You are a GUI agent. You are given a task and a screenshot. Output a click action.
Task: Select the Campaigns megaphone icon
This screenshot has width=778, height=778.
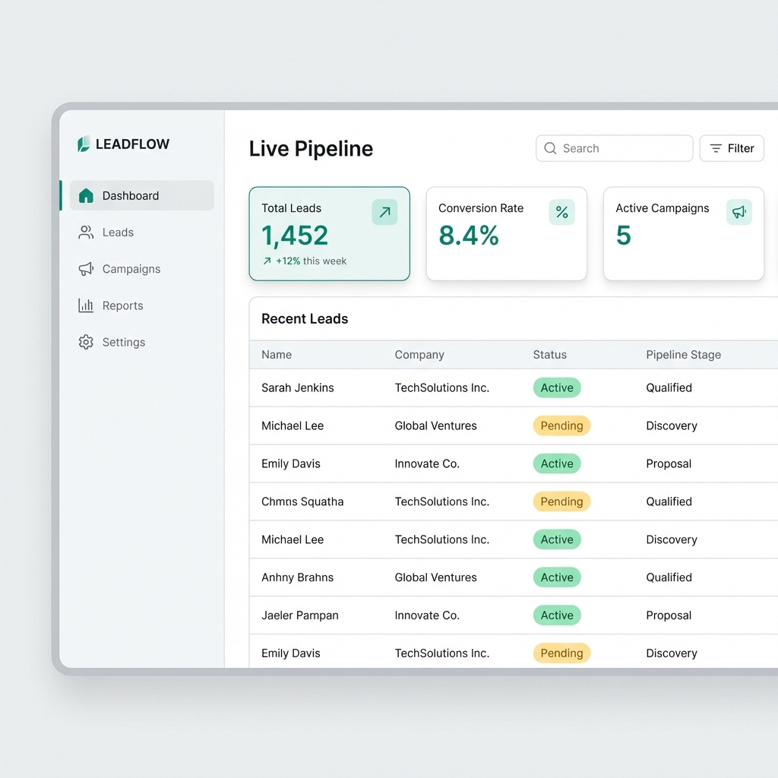pyautogui.click(x=86, y=268)
